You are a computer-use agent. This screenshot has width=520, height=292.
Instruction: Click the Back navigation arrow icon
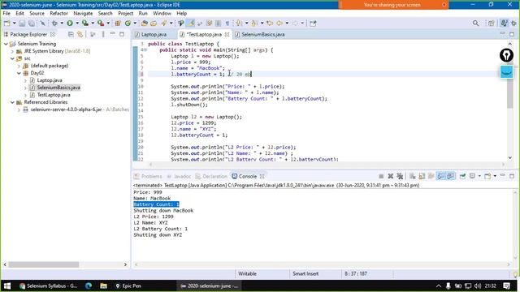pyautogui.click(x=279, y=24)
